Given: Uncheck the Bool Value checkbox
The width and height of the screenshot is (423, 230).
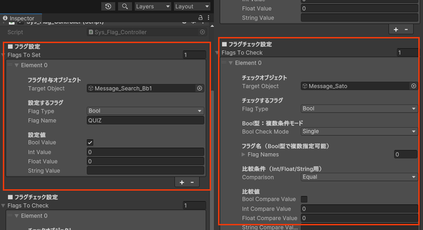Looking at the screenshot, I should (x=90, y=142).
